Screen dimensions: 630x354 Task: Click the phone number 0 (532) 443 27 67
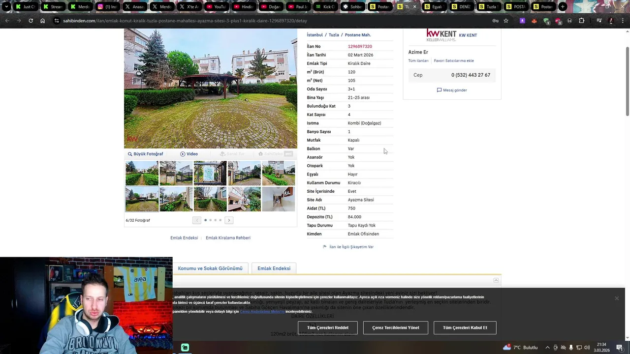[471, 75]
